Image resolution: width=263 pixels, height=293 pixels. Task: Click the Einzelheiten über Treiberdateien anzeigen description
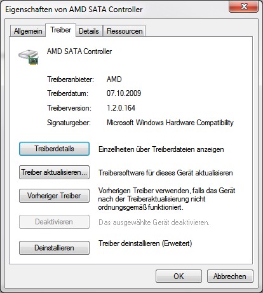point(161,149)
